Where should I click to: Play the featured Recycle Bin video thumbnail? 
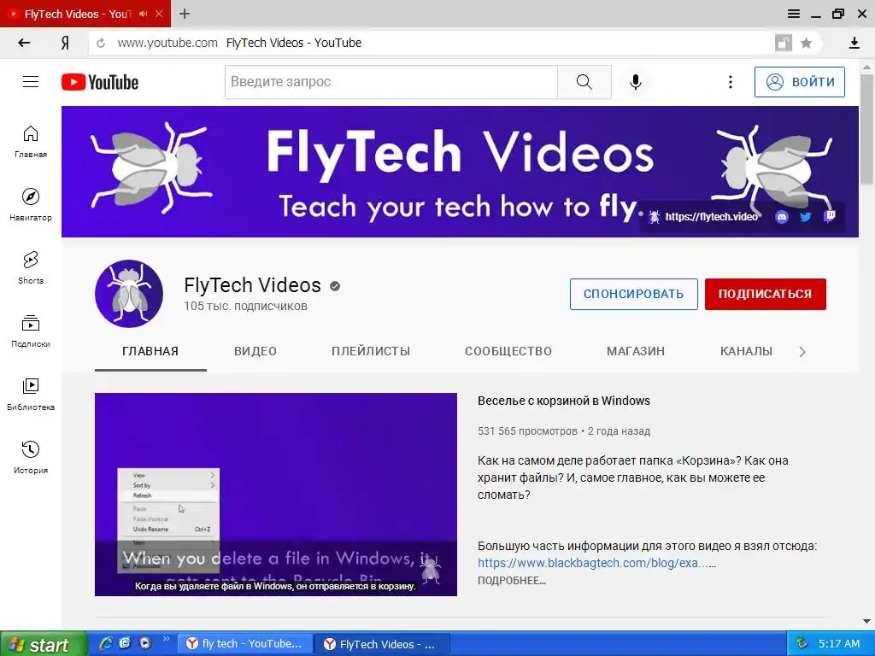point(276,495)
